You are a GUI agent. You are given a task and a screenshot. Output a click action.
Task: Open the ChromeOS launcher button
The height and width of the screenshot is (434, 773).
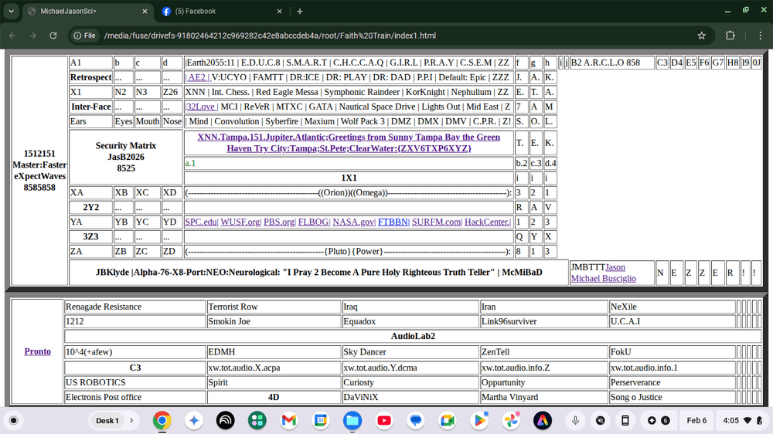click(x=14, y=421)
